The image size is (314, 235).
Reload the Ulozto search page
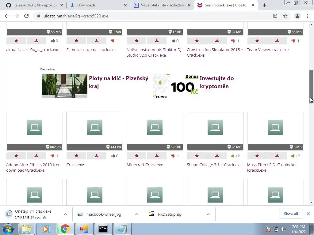(26, 16)
